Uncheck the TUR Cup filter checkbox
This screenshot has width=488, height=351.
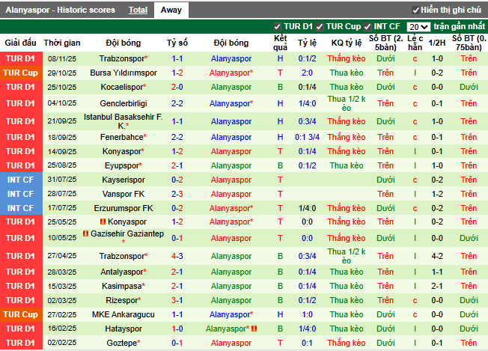320,27
